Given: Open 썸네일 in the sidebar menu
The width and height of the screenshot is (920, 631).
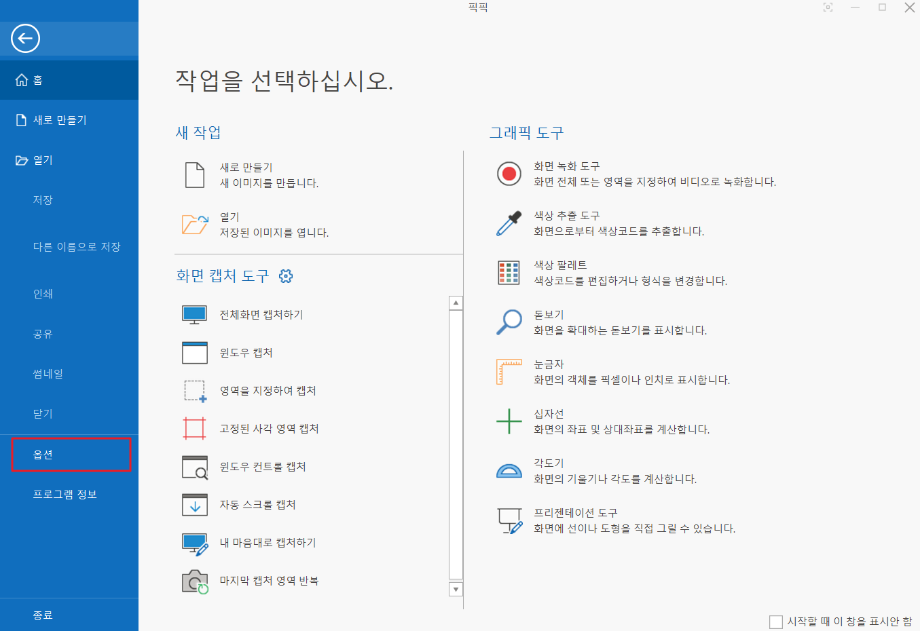Looking at the screenshot, I should point(48,374).
